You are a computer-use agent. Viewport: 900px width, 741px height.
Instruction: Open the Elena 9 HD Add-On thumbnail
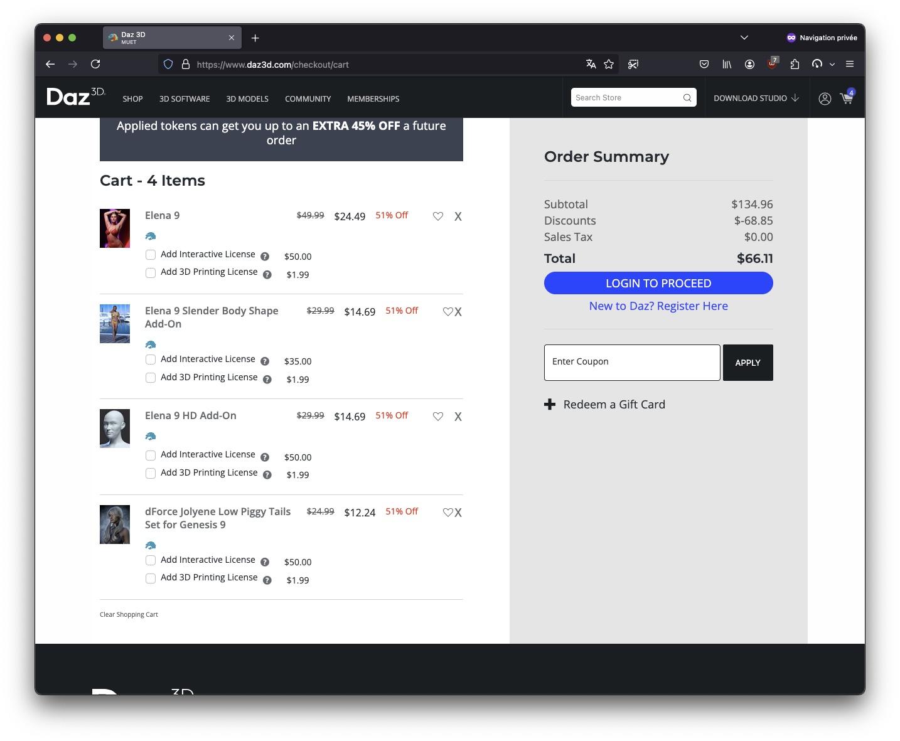click(x=115, y=429)
